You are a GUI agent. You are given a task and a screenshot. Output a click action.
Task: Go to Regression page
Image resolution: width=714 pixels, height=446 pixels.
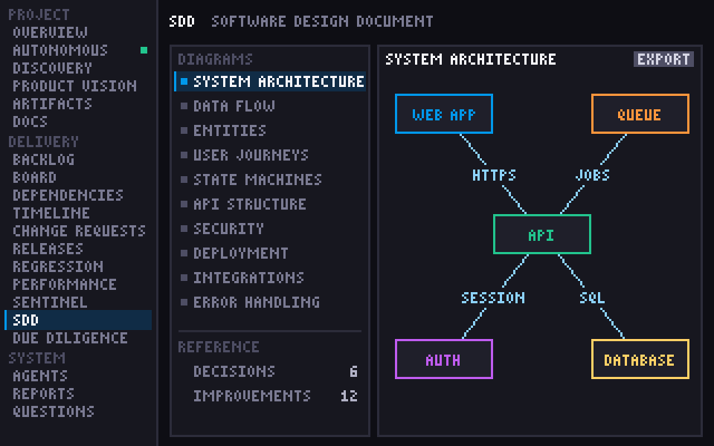tap(58, 266)
